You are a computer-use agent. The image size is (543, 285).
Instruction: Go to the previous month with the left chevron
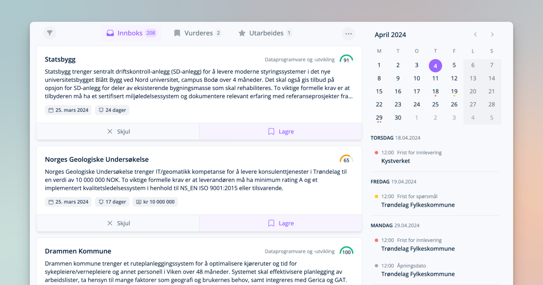(x=475, y=34)
